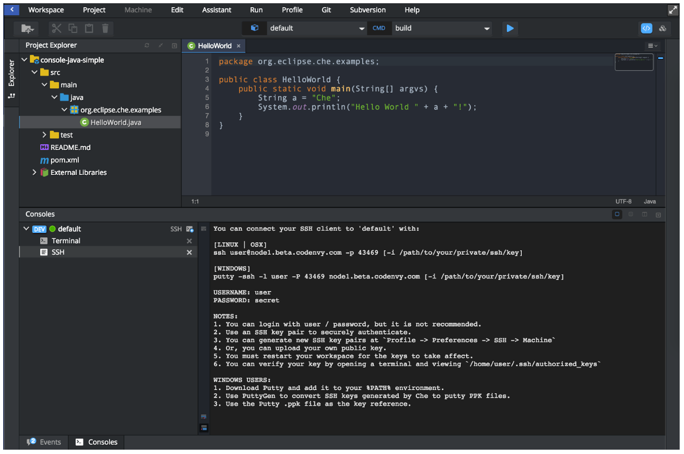Click the blue Run command play button
The image size is (684, 454).
pyautogui.click(x=509, y=28)
